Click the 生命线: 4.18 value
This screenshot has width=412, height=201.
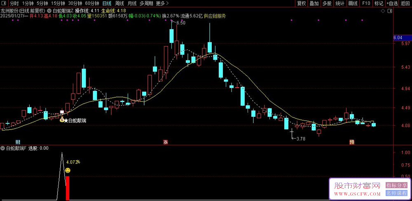(114, 11)
